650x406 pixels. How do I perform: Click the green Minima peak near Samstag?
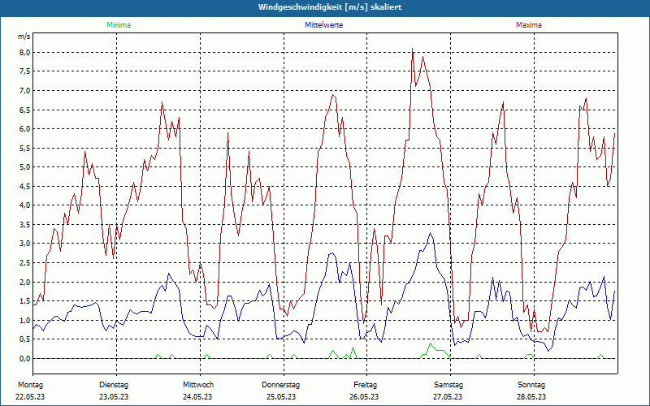(431, 343)
